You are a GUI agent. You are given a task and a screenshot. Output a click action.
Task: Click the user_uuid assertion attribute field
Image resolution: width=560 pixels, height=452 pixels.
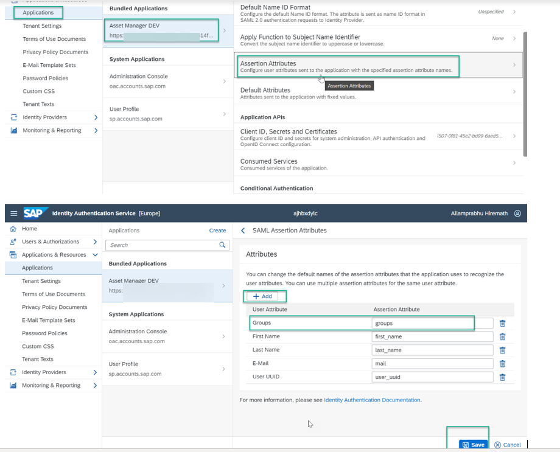tap(432, 377)
